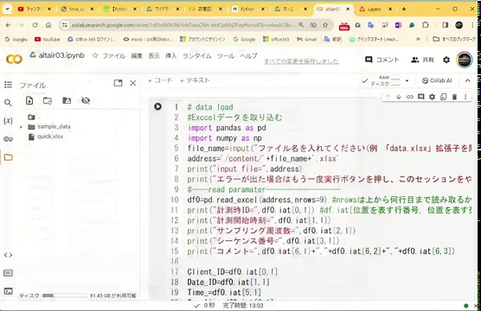481x311 pixels.
Task: Open ヘルプ menu
Action: [248, 56]
